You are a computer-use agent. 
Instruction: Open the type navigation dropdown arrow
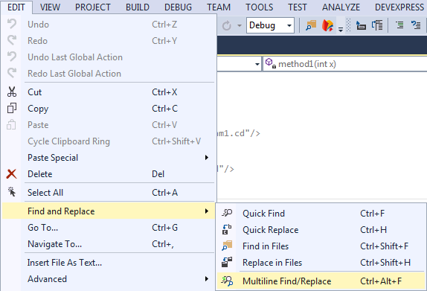[257, 64]
